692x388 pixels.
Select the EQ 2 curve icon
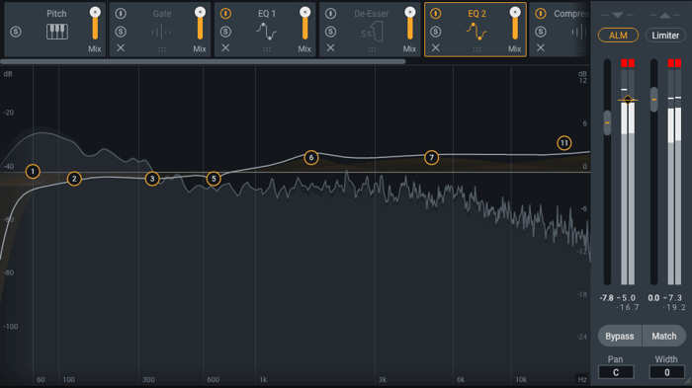pos(476,32)
